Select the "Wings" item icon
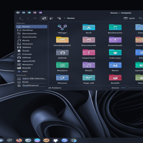This screenshot has height=143, width=143. (62, 27)
